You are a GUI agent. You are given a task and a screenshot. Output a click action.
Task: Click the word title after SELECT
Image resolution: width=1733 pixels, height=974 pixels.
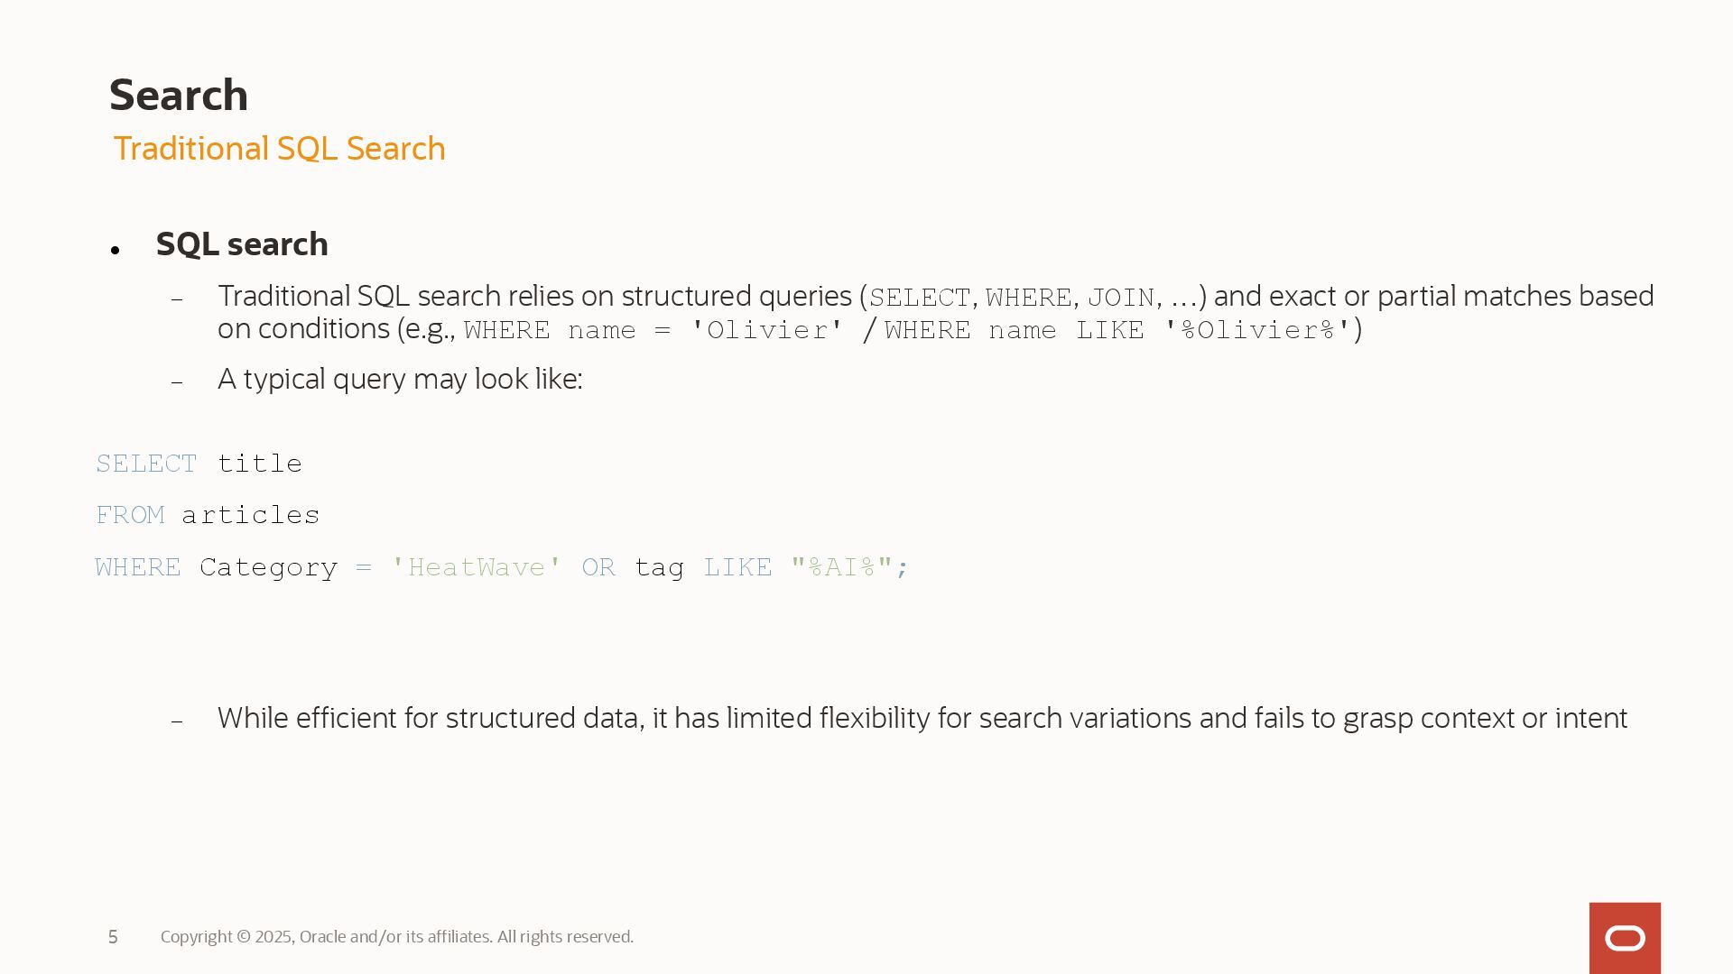click(x=260, y=464)
